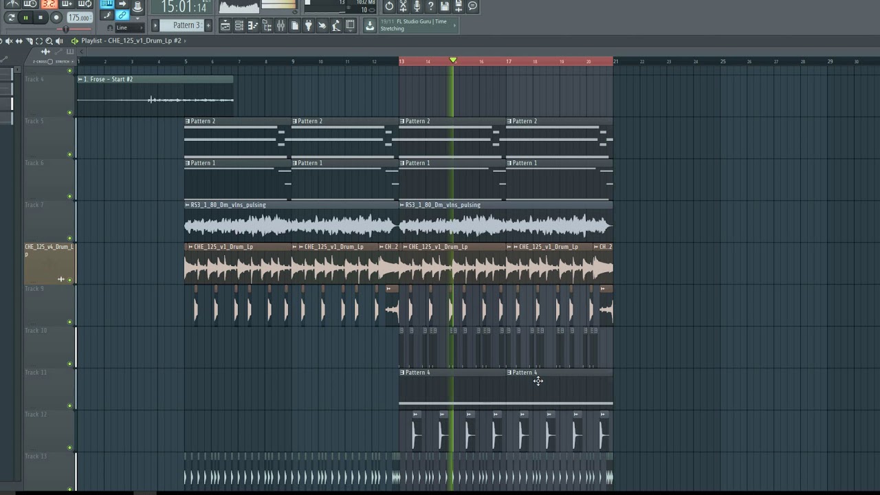Open the Line snap dropdown
Screen dimensions: 880x495
tap(130, 27)
